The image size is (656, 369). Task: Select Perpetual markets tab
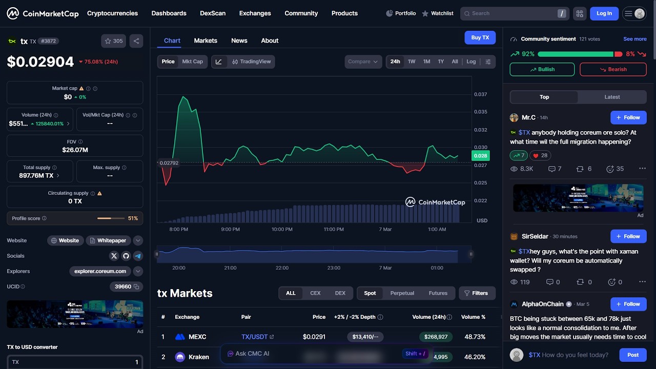tap(402, 293)
